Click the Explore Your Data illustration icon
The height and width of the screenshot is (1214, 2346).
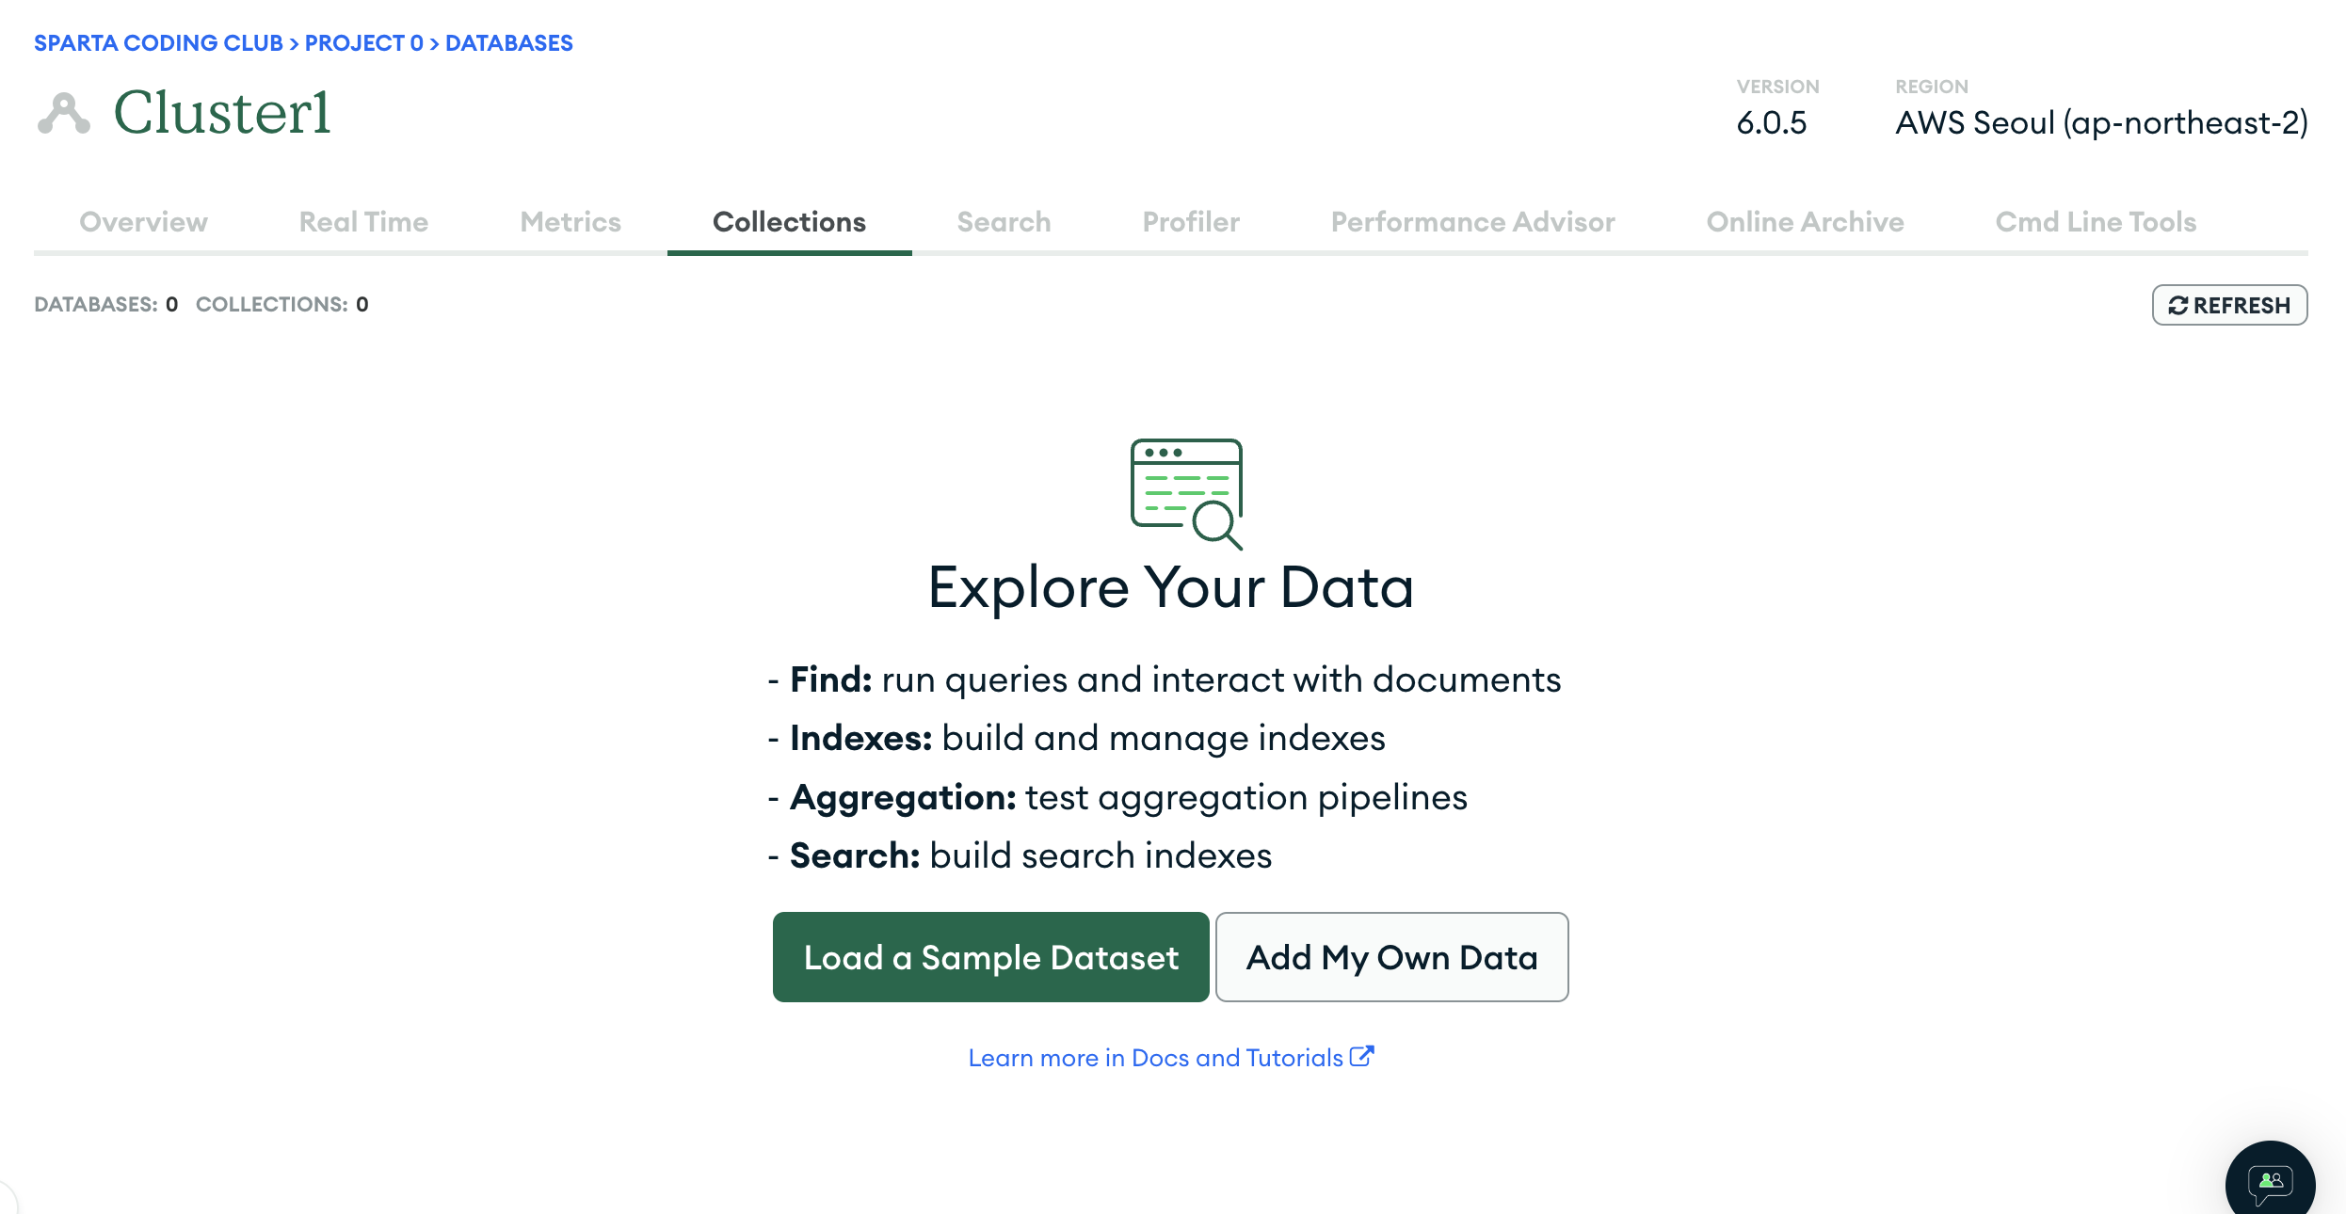1186,493
